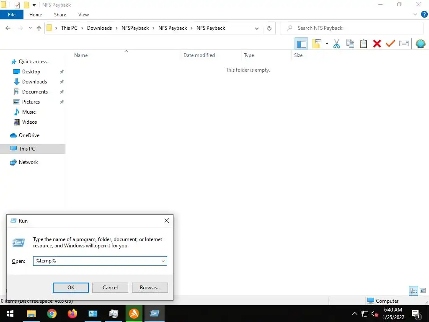The width and height of the screenshot is (429, 322).
Task: Click the clipboard Paste icon
Action: [363, 44]
